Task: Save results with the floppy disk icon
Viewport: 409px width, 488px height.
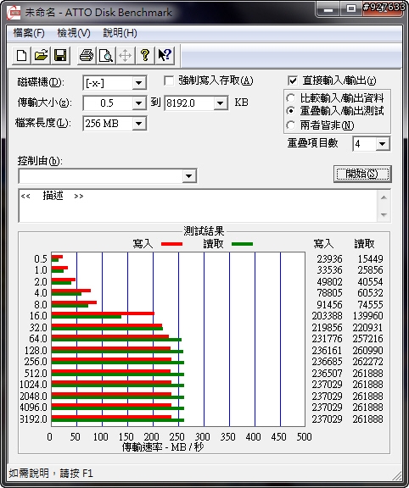Action: [60, 55]
